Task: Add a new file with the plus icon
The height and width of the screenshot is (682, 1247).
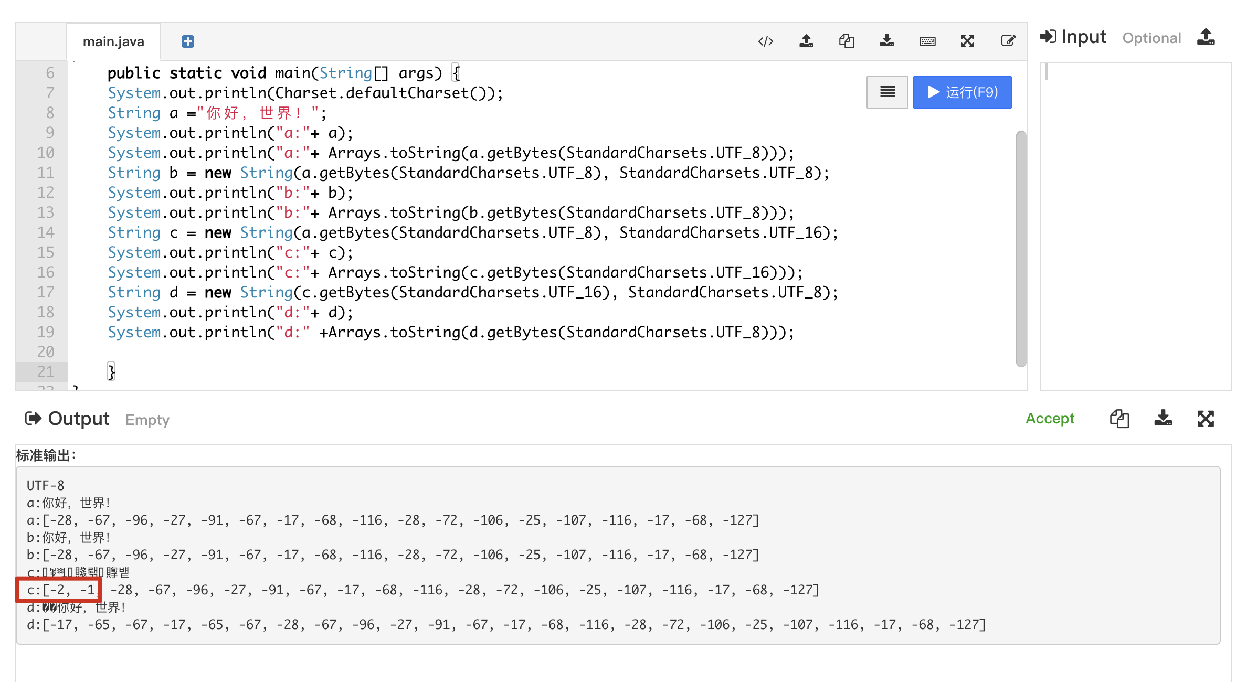Action: pos(187,41)
